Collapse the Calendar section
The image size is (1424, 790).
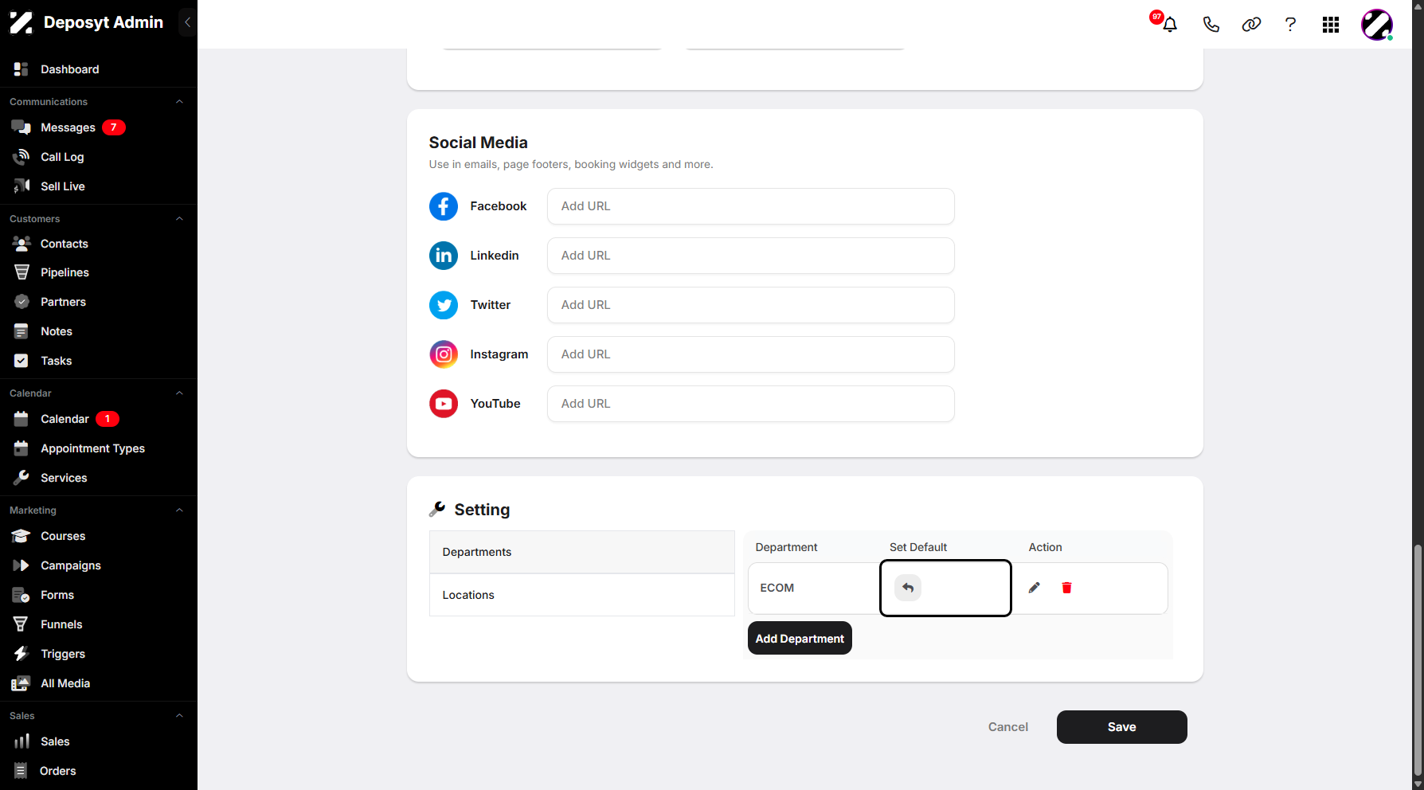point(179,393)
